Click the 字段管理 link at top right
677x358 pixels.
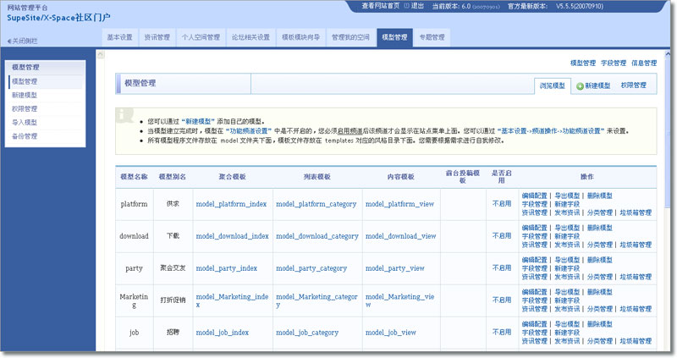[x=613, y=63]
